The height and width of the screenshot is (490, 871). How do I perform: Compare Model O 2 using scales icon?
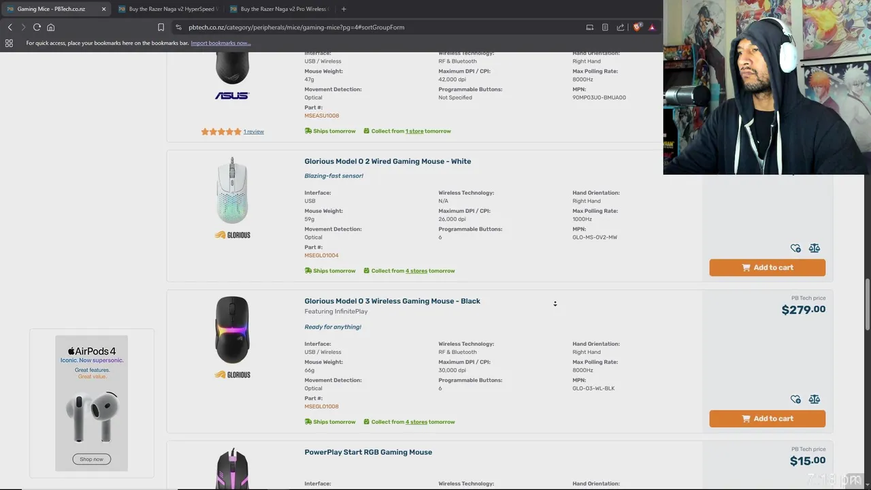[x=815, y=248]
